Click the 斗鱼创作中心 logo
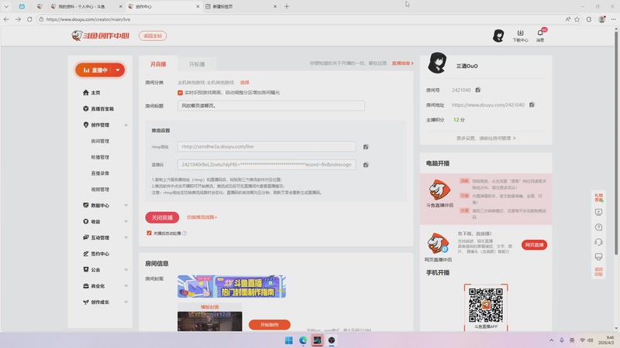Screen dimensions: 620x348 [101, 36]
